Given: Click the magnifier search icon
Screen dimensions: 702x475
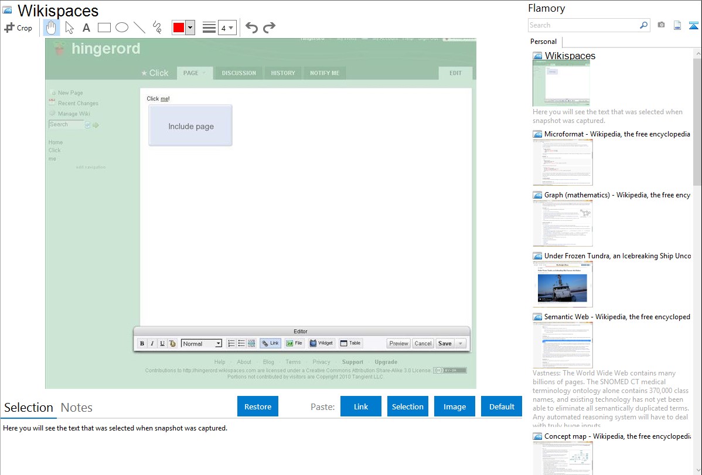Looking at the screenshot, I should click(x=643, y=25).
